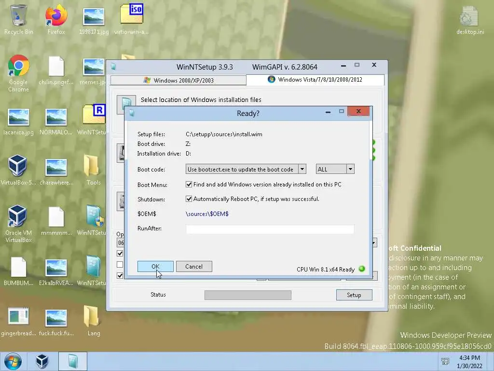
Task: Select the lacanica.jpg image icon
Action: pos(18,121)
